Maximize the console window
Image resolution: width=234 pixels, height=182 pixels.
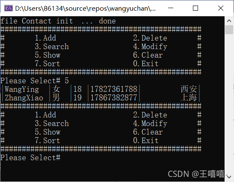(x=195, y=8)
